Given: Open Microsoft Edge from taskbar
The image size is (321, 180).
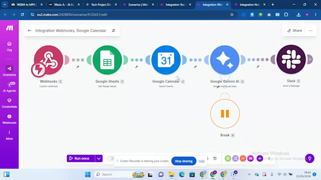Looking at the screenshot, I should coord(182,174).
